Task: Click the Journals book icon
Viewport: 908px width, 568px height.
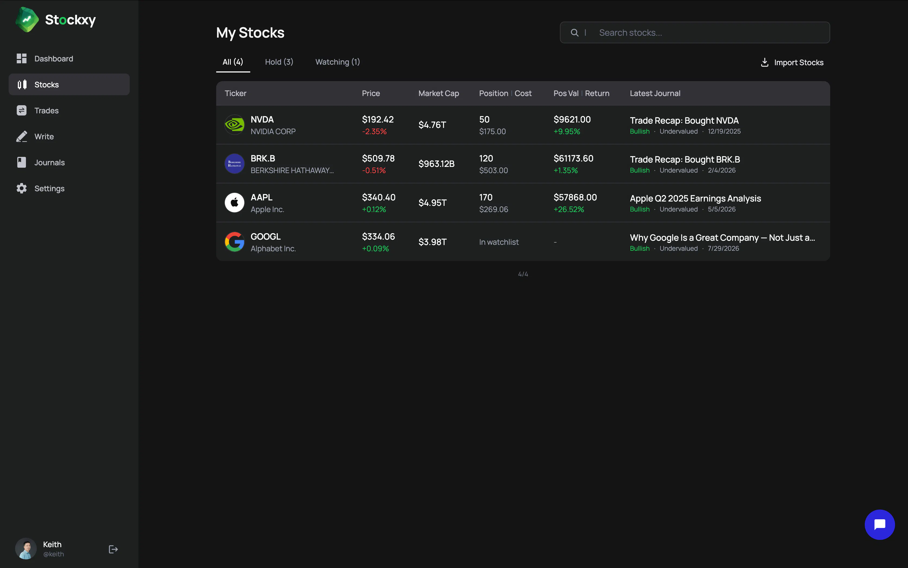Action: coord(22,162)
